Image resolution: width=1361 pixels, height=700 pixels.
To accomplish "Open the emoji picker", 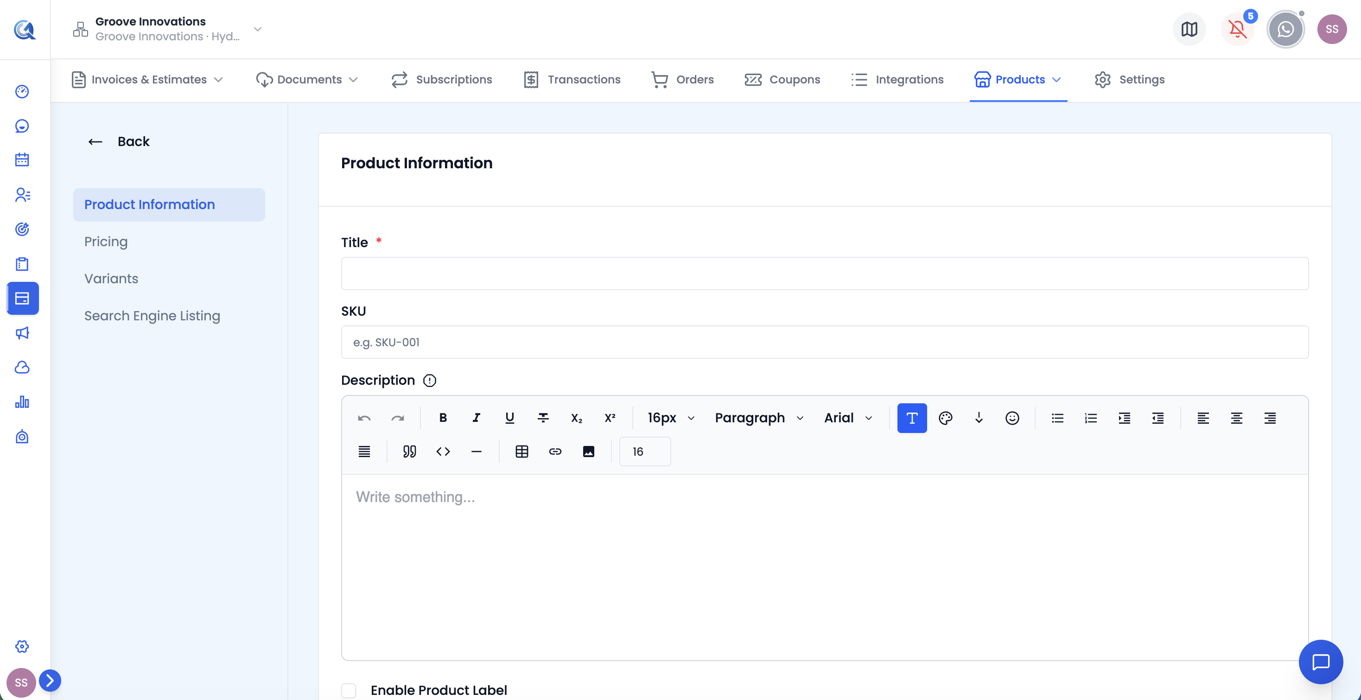I will tap(1012, 418).
